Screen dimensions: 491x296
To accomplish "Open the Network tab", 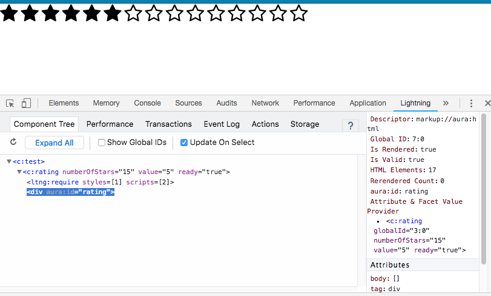I will (x=265, y=103).
